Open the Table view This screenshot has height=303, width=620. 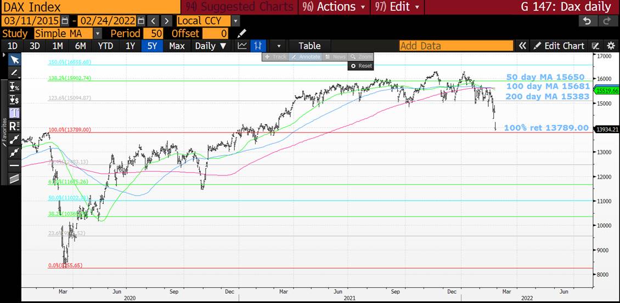click(x=309, y=46)
